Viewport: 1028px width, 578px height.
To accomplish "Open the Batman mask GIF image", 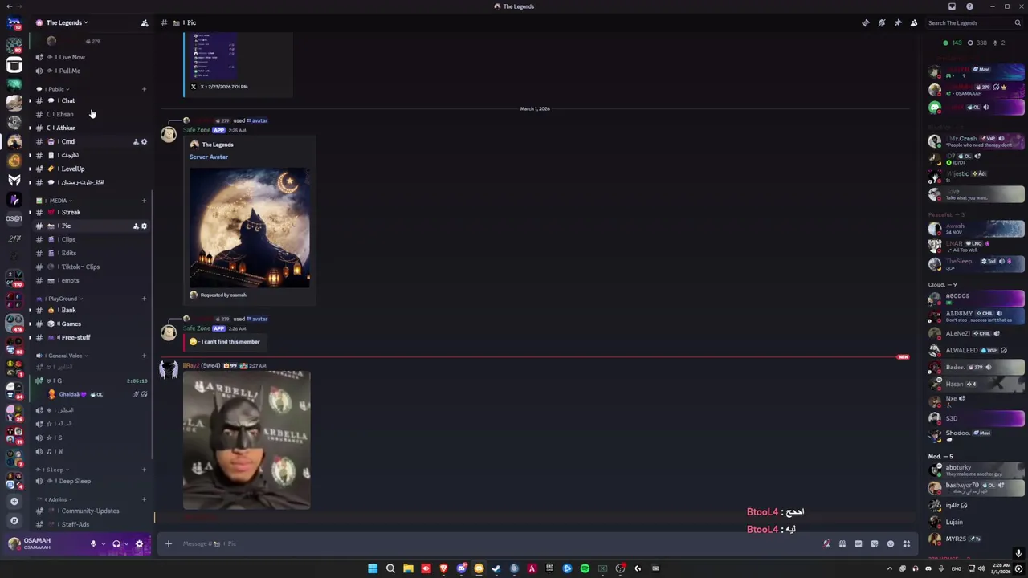I will point(247,440).
